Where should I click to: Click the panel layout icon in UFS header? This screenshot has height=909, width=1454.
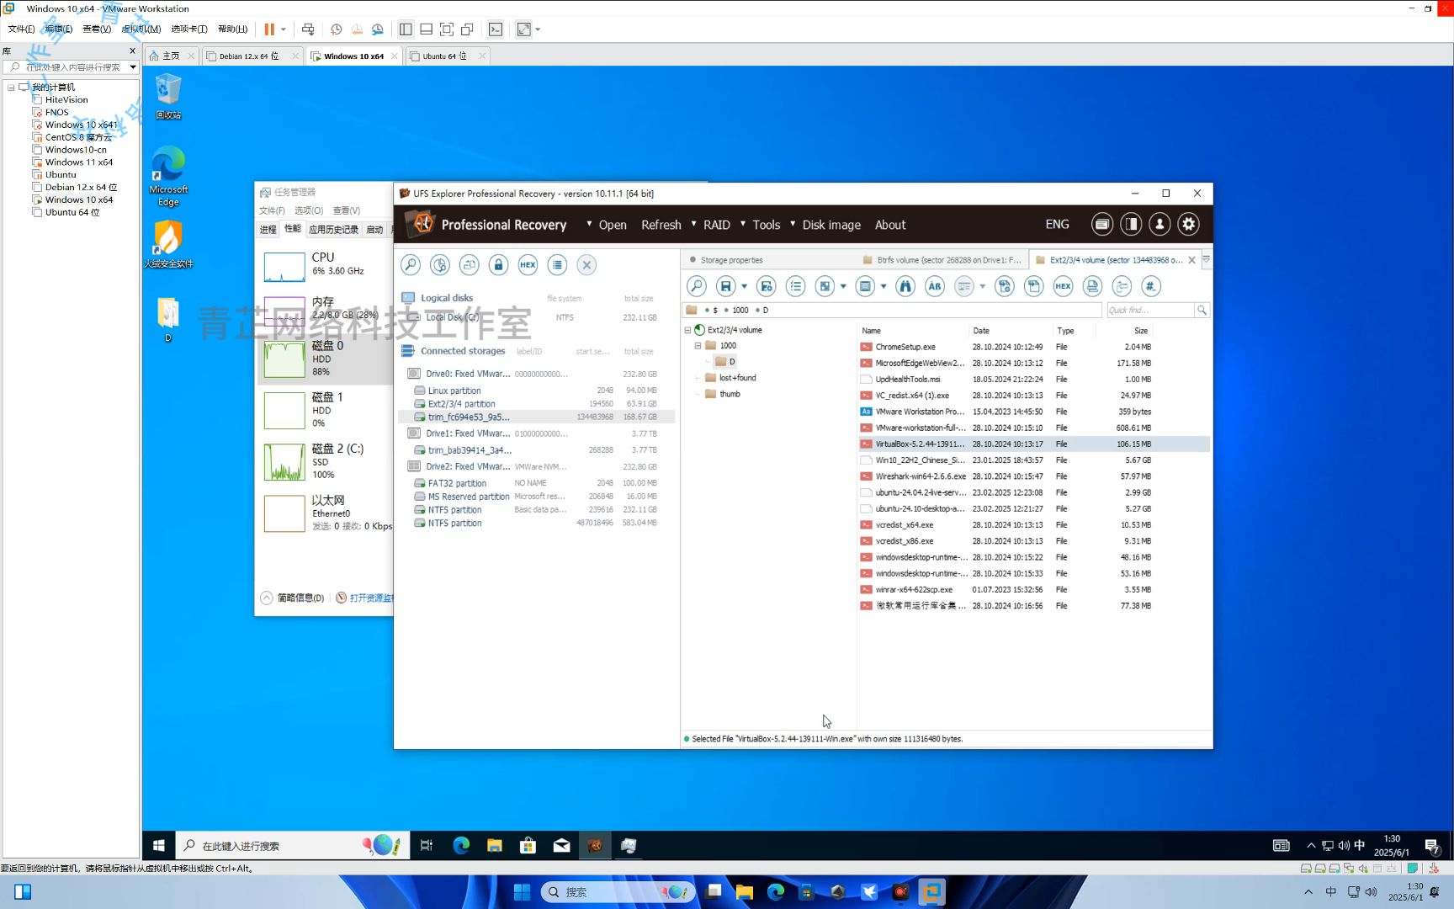click(1131, 224)
